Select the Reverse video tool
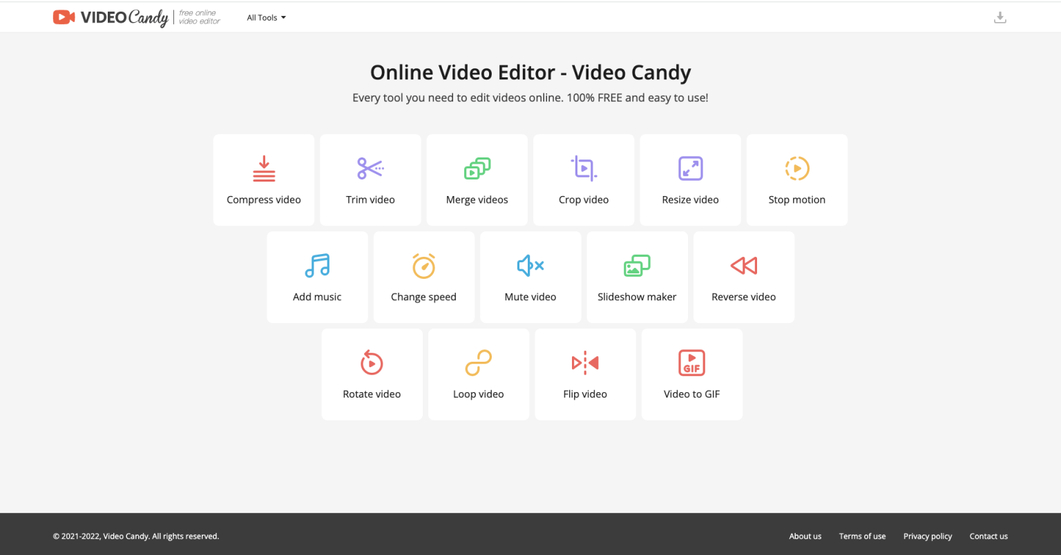 743,277
